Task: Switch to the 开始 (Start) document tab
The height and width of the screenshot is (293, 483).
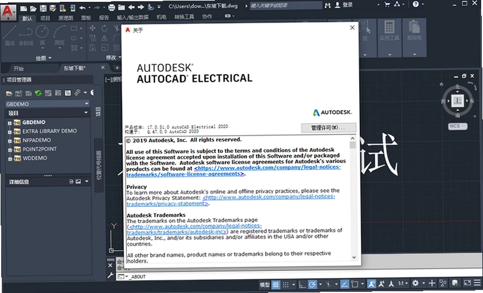Action: pos(19,68)
